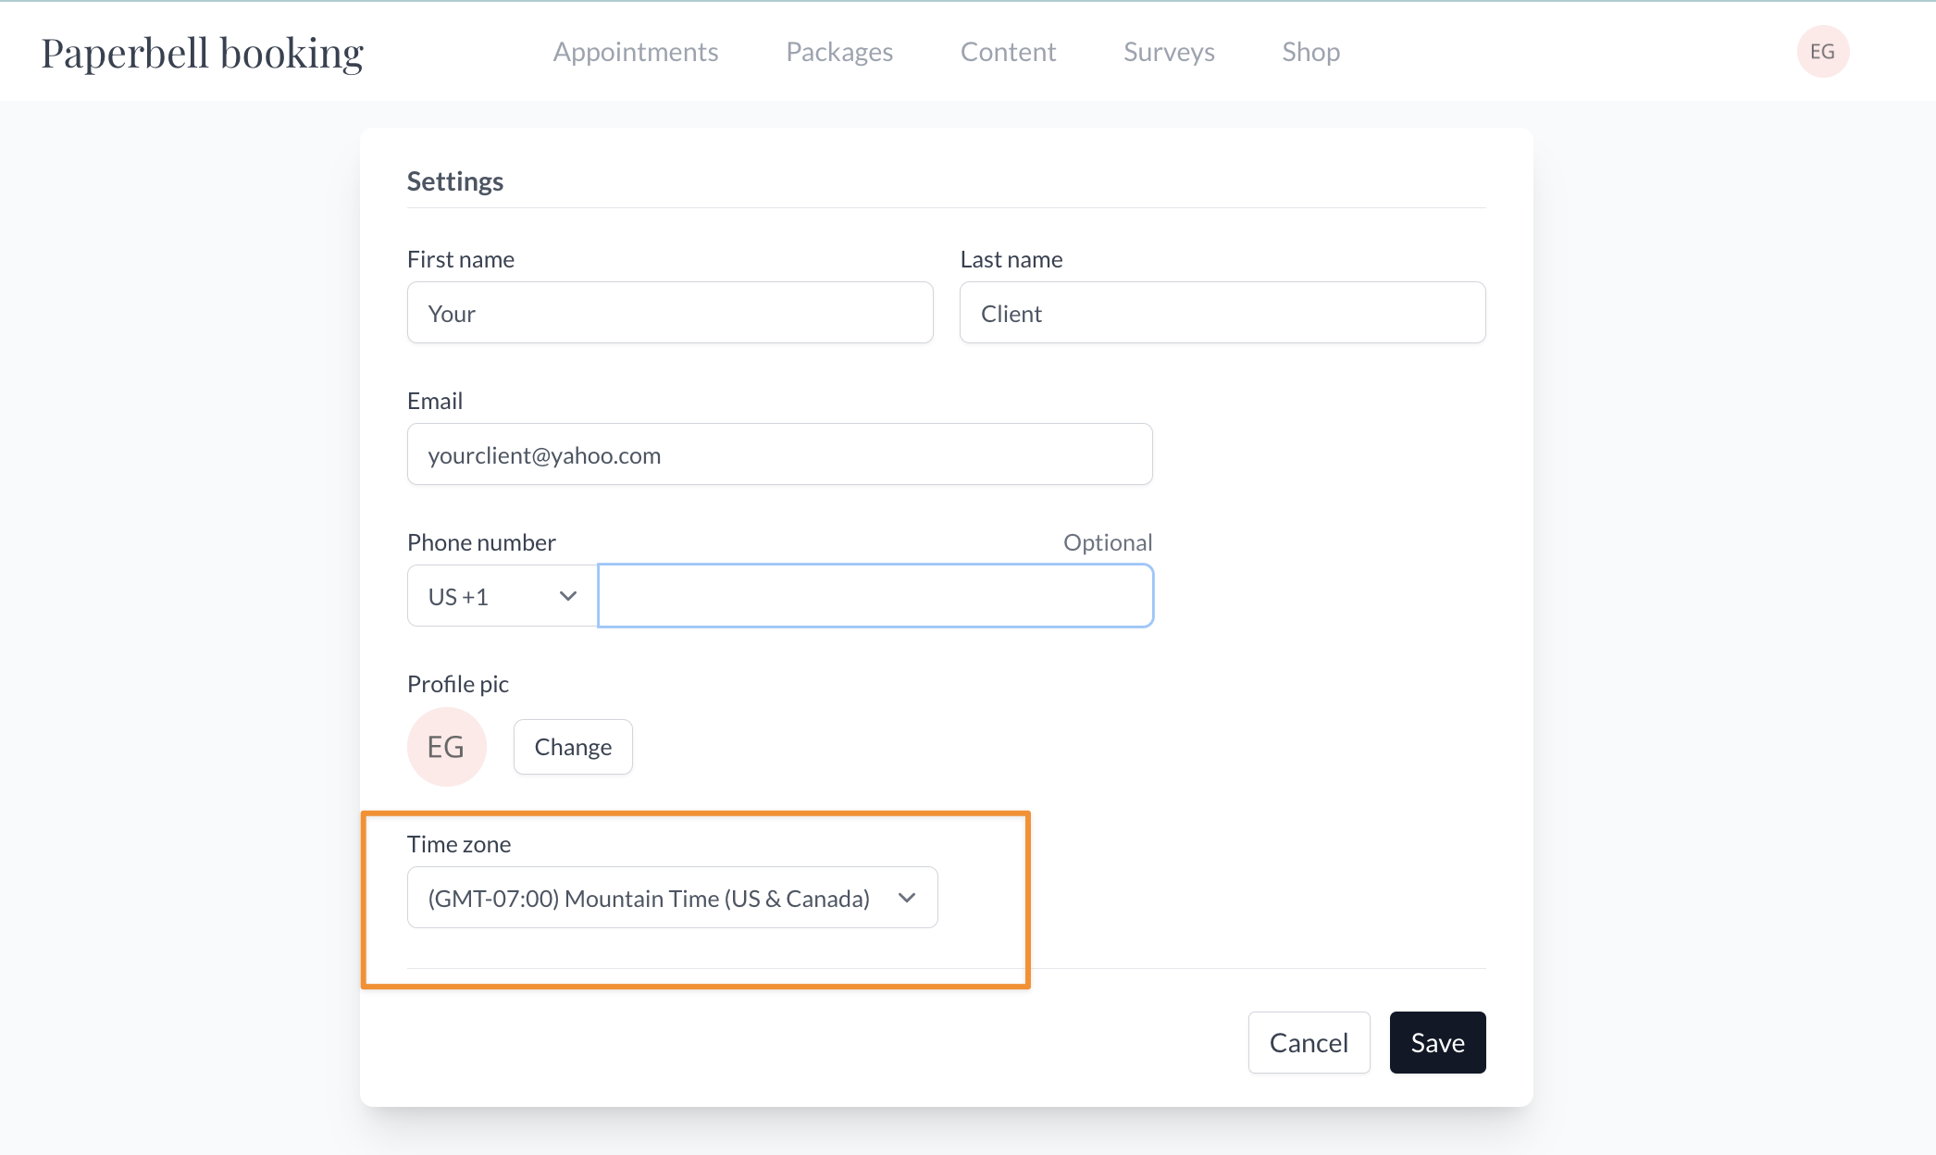Click the Cancel button
1936x1155 pixels.
[1309, 1043]
